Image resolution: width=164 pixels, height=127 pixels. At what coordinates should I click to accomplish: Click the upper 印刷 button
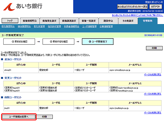[x=154, y=48]
